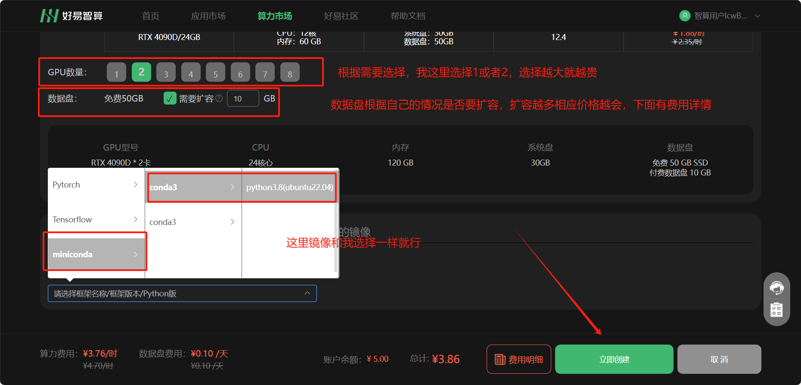Open the checklist icon in side widget
801x385 pixels.
click(x=776, y=310)
